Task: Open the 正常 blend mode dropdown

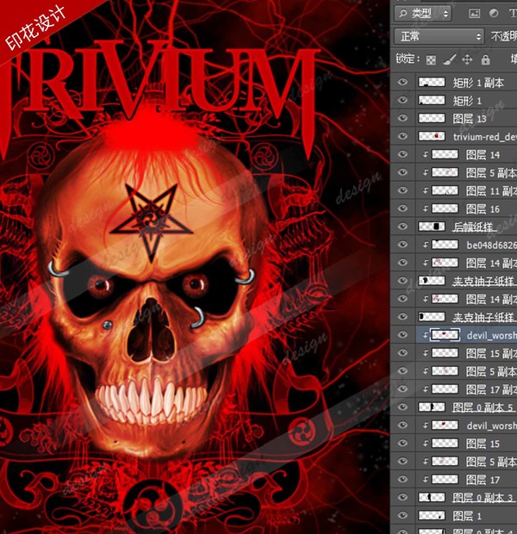Action: (439, 36)
